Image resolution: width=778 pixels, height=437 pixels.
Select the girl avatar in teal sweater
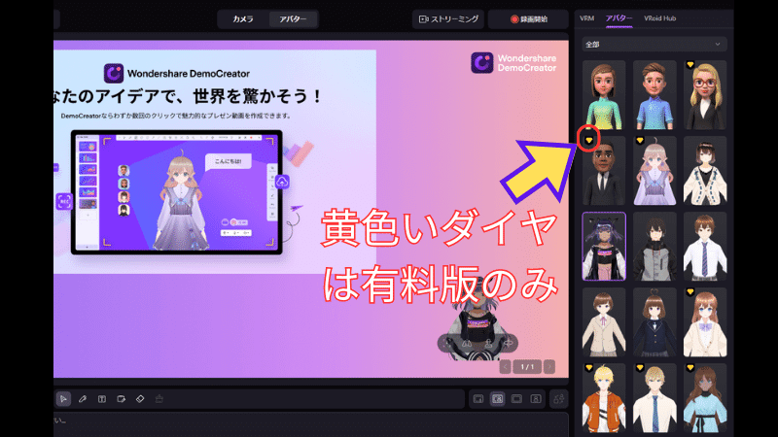[604, 95]
